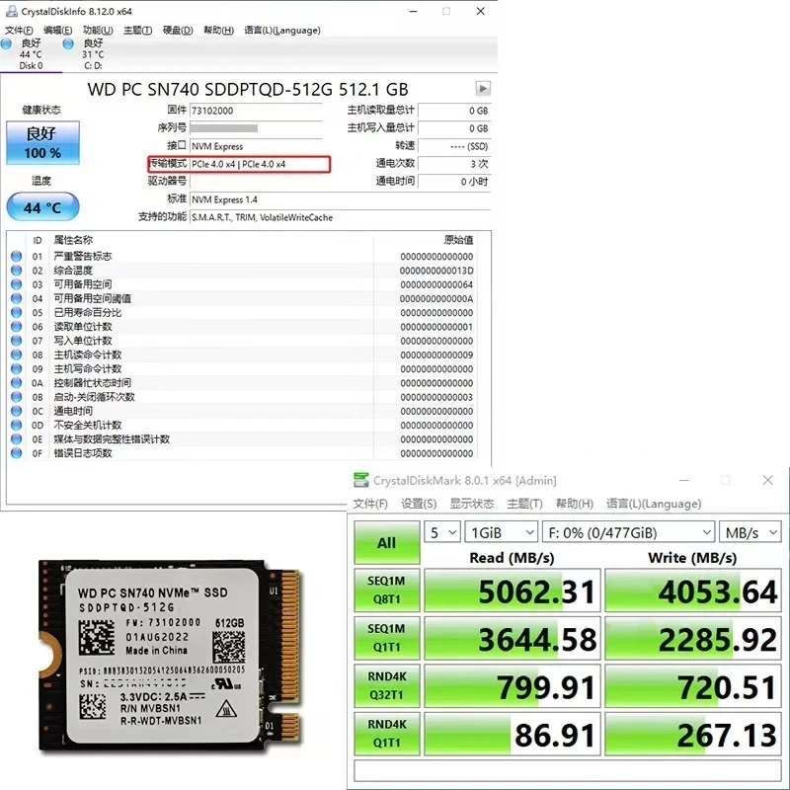Start all tests with the All button
The image size is (790, 790).
385,542
